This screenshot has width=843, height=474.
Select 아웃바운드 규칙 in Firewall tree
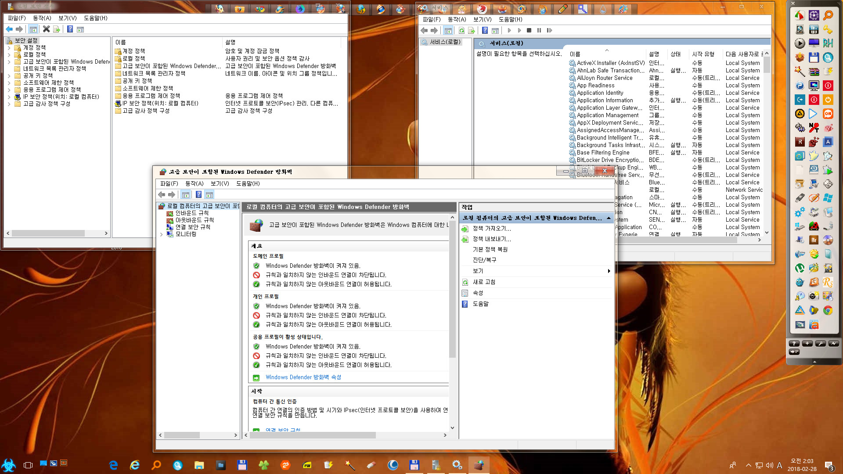pyautogui.click(x=195, y=220)
